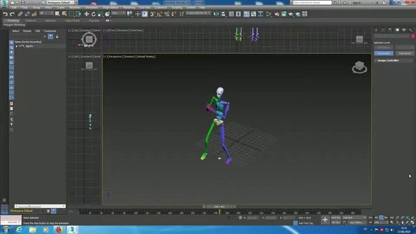Open the Workspace Default dropdown in title bar
Viewport: 416px width, 234px height.
pos(61,3)
